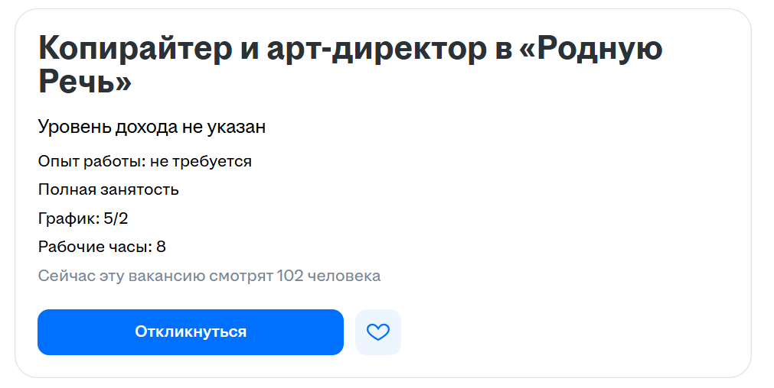
Task: Save vacancy with the heart icon
Action: (378, 332)
